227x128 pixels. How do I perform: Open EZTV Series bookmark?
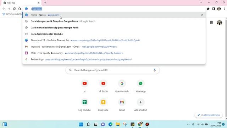click(13, 14)
